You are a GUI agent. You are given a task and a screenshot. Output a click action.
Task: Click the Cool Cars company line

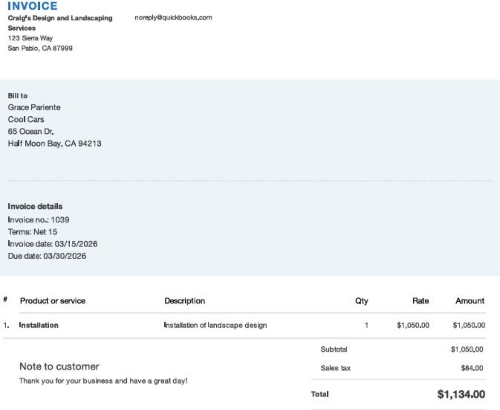click(x=26, y=119)
